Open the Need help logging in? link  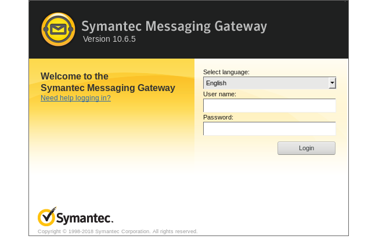click(75, 98)
